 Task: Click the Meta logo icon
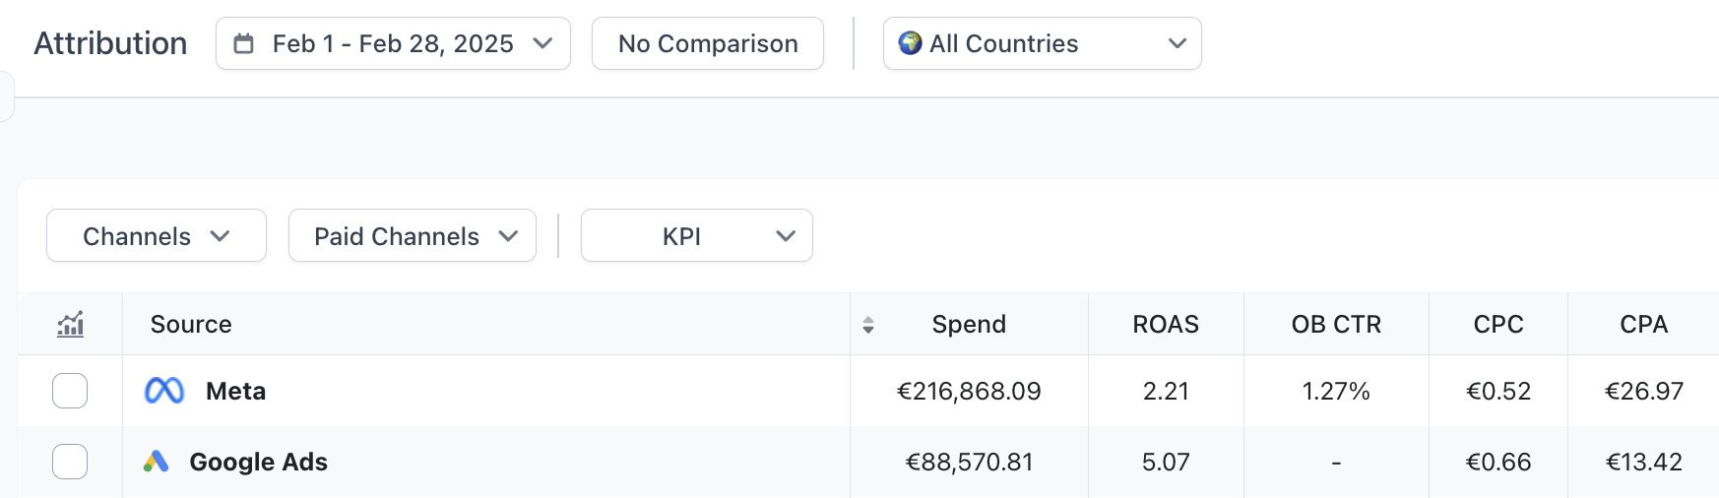(x=164, y=391)
